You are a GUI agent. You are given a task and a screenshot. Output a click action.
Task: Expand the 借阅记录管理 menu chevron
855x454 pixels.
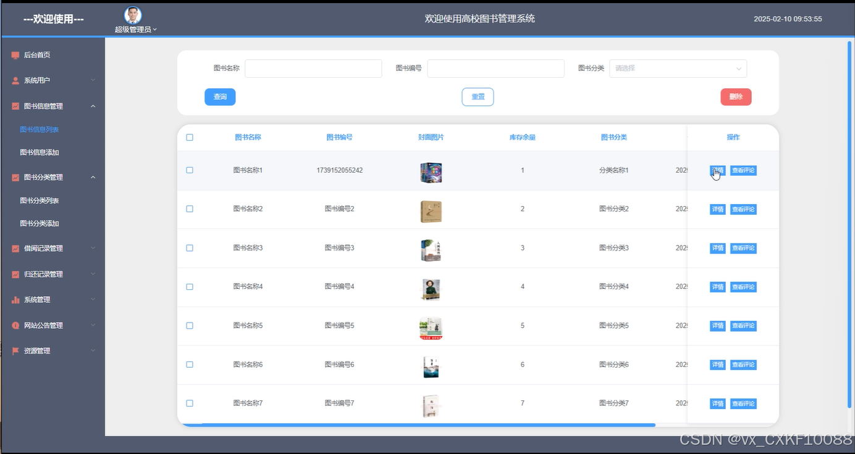pos(93,249)
